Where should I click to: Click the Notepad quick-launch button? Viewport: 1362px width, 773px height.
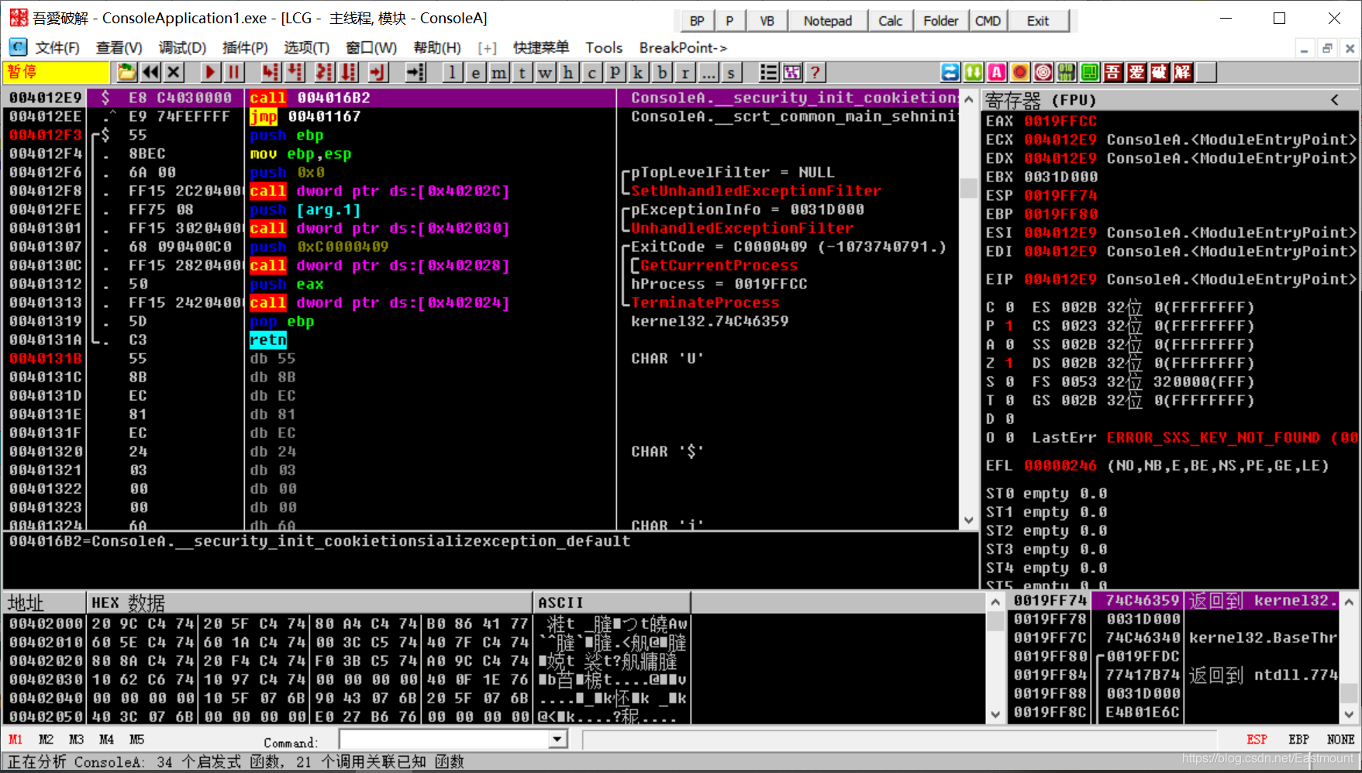(827, 21)
